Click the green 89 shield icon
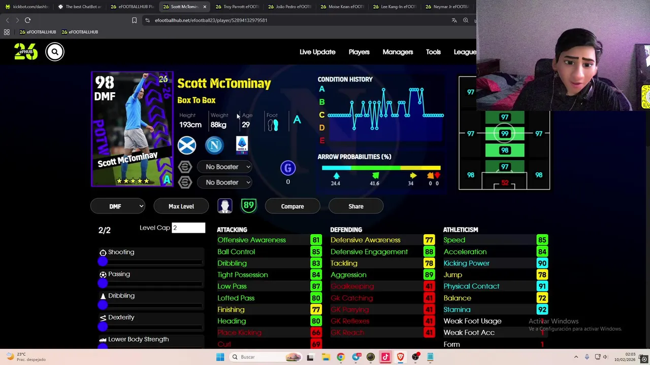 (248, 205)
